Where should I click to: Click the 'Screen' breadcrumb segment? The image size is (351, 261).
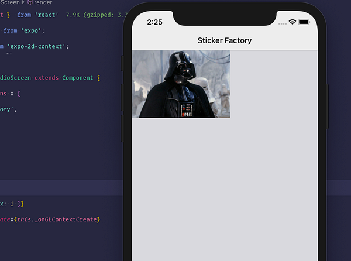pyautogui.click(x=10, y=2)
